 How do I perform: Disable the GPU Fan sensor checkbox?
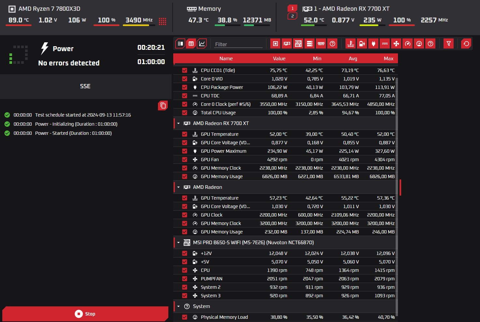pyautogui.click(x=185, y=160)
